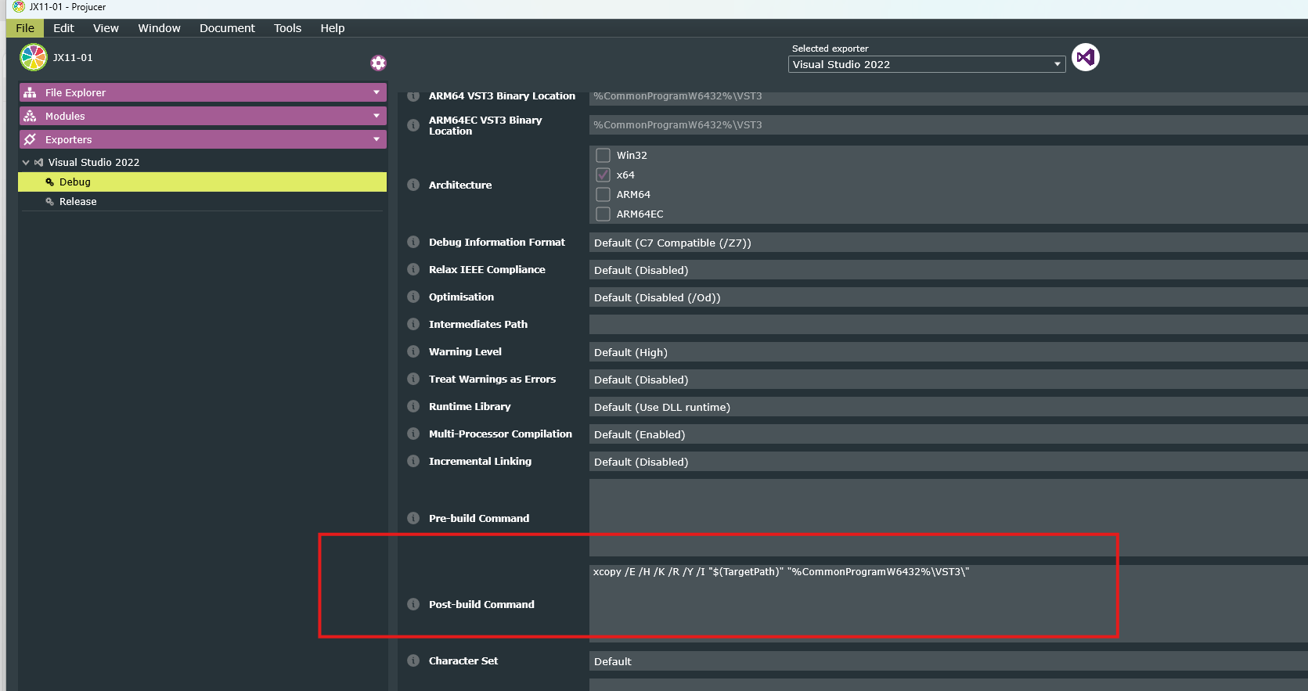Viewport: 1308px width, 691px height.
Task: Open the Treat Warnings as Errors dropdown
Action: [949, 380]
